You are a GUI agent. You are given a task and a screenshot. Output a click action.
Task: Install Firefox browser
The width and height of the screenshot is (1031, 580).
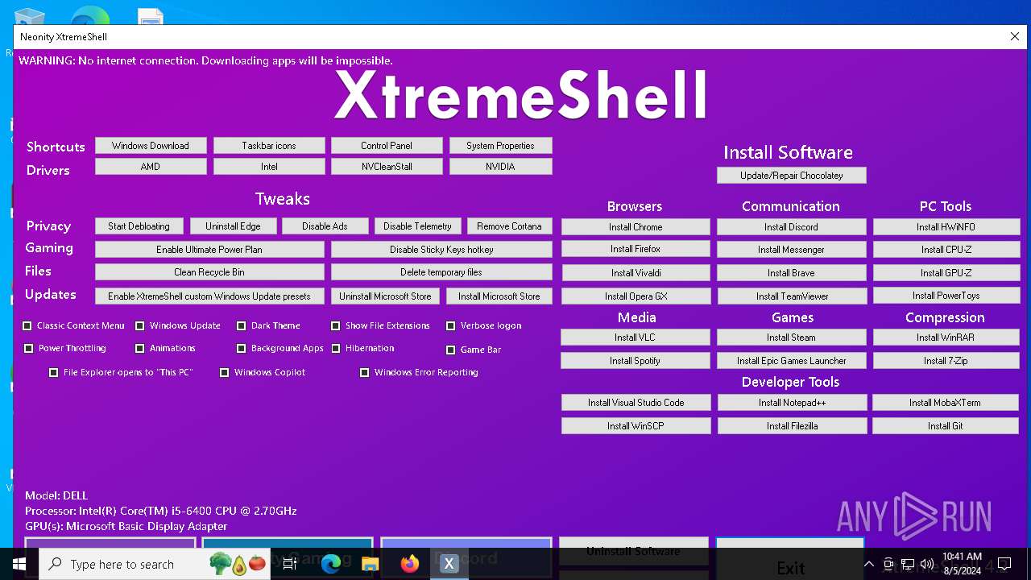(636, 249)
